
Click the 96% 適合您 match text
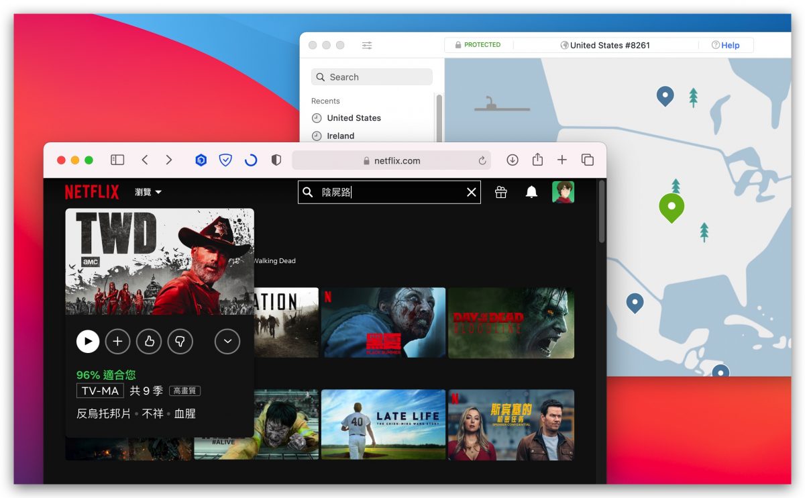point(106,375)
